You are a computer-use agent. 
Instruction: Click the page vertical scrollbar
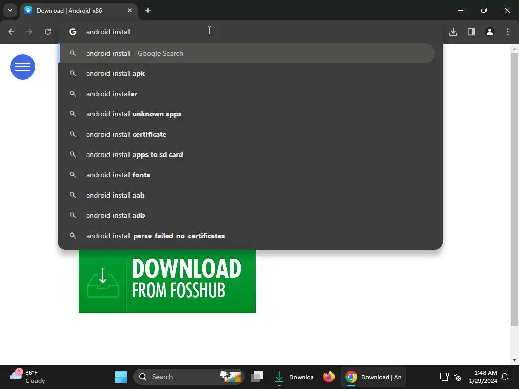point(514,188)
